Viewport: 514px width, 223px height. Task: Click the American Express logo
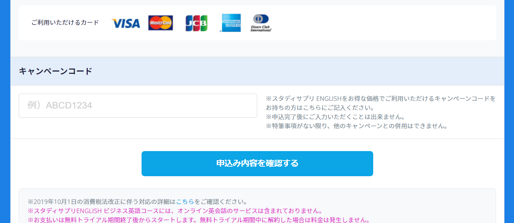tap(230, 23)
